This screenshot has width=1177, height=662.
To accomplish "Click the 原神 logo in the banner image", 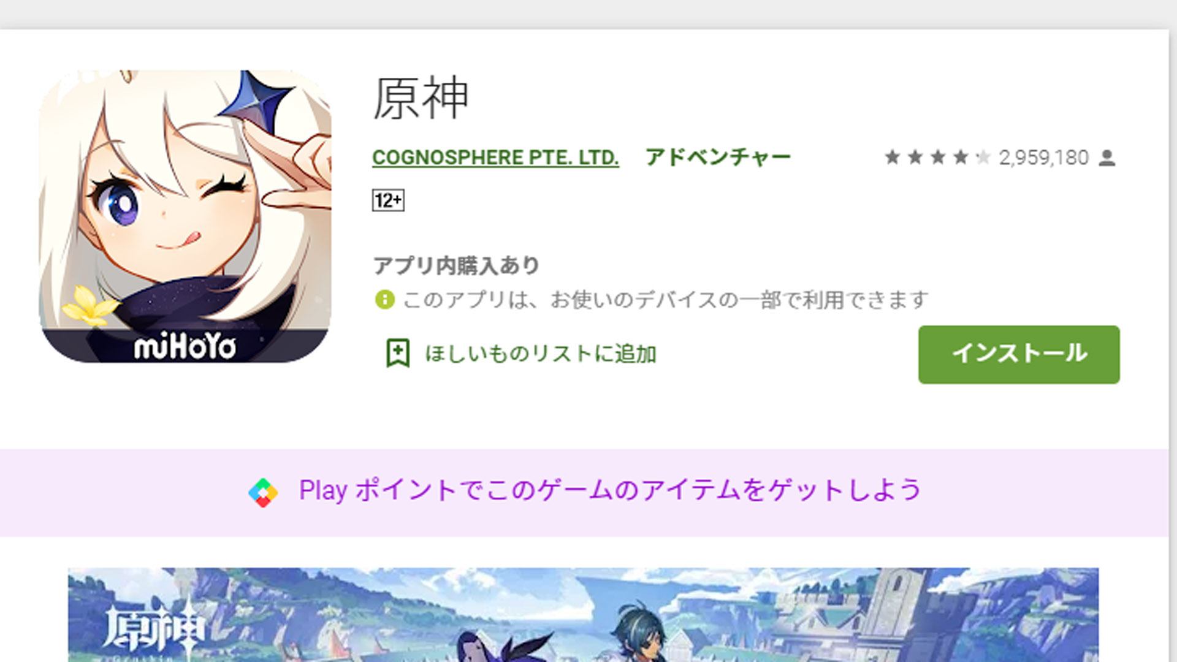I will pos(152,627).
